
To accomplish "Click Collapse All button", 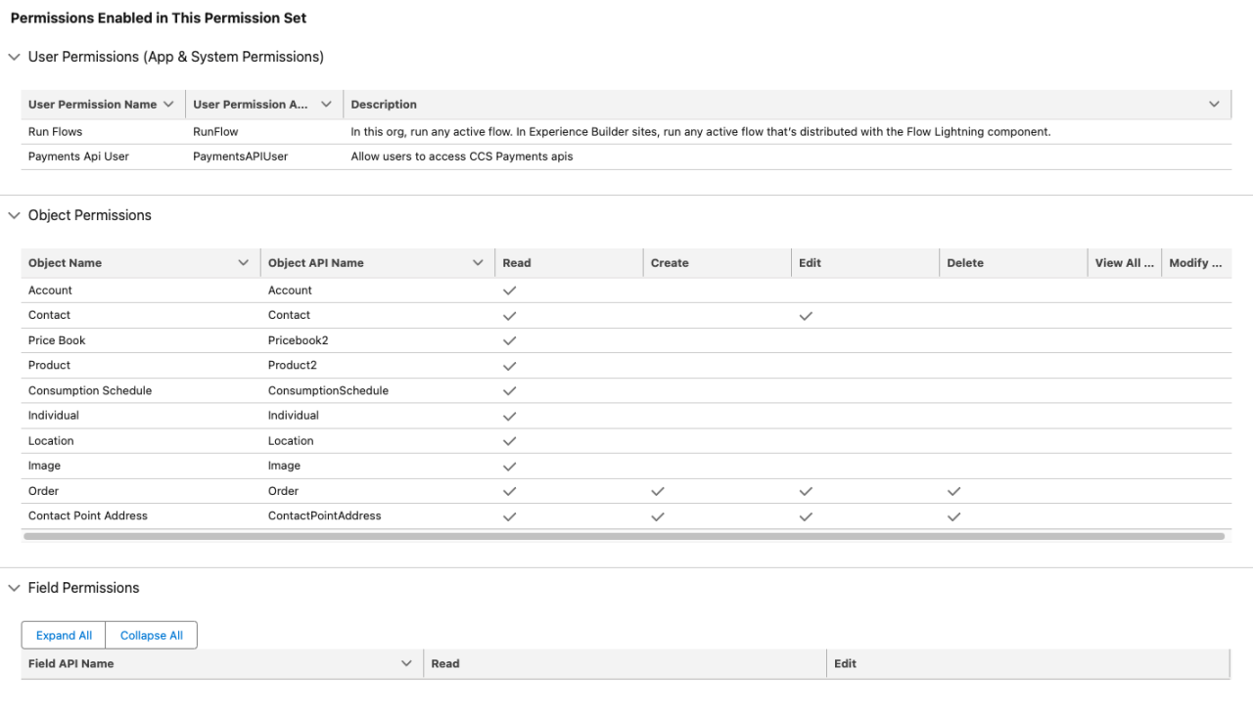I will point(152,636).
